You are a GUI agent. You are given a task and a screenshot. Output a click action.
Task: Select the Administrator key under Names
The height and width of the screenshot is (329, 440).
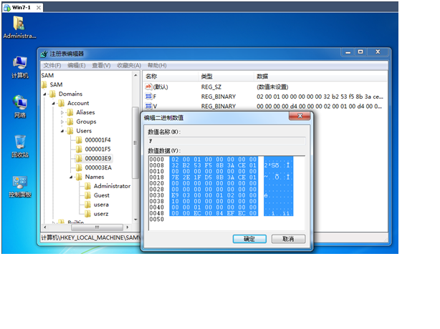point(112,186)
